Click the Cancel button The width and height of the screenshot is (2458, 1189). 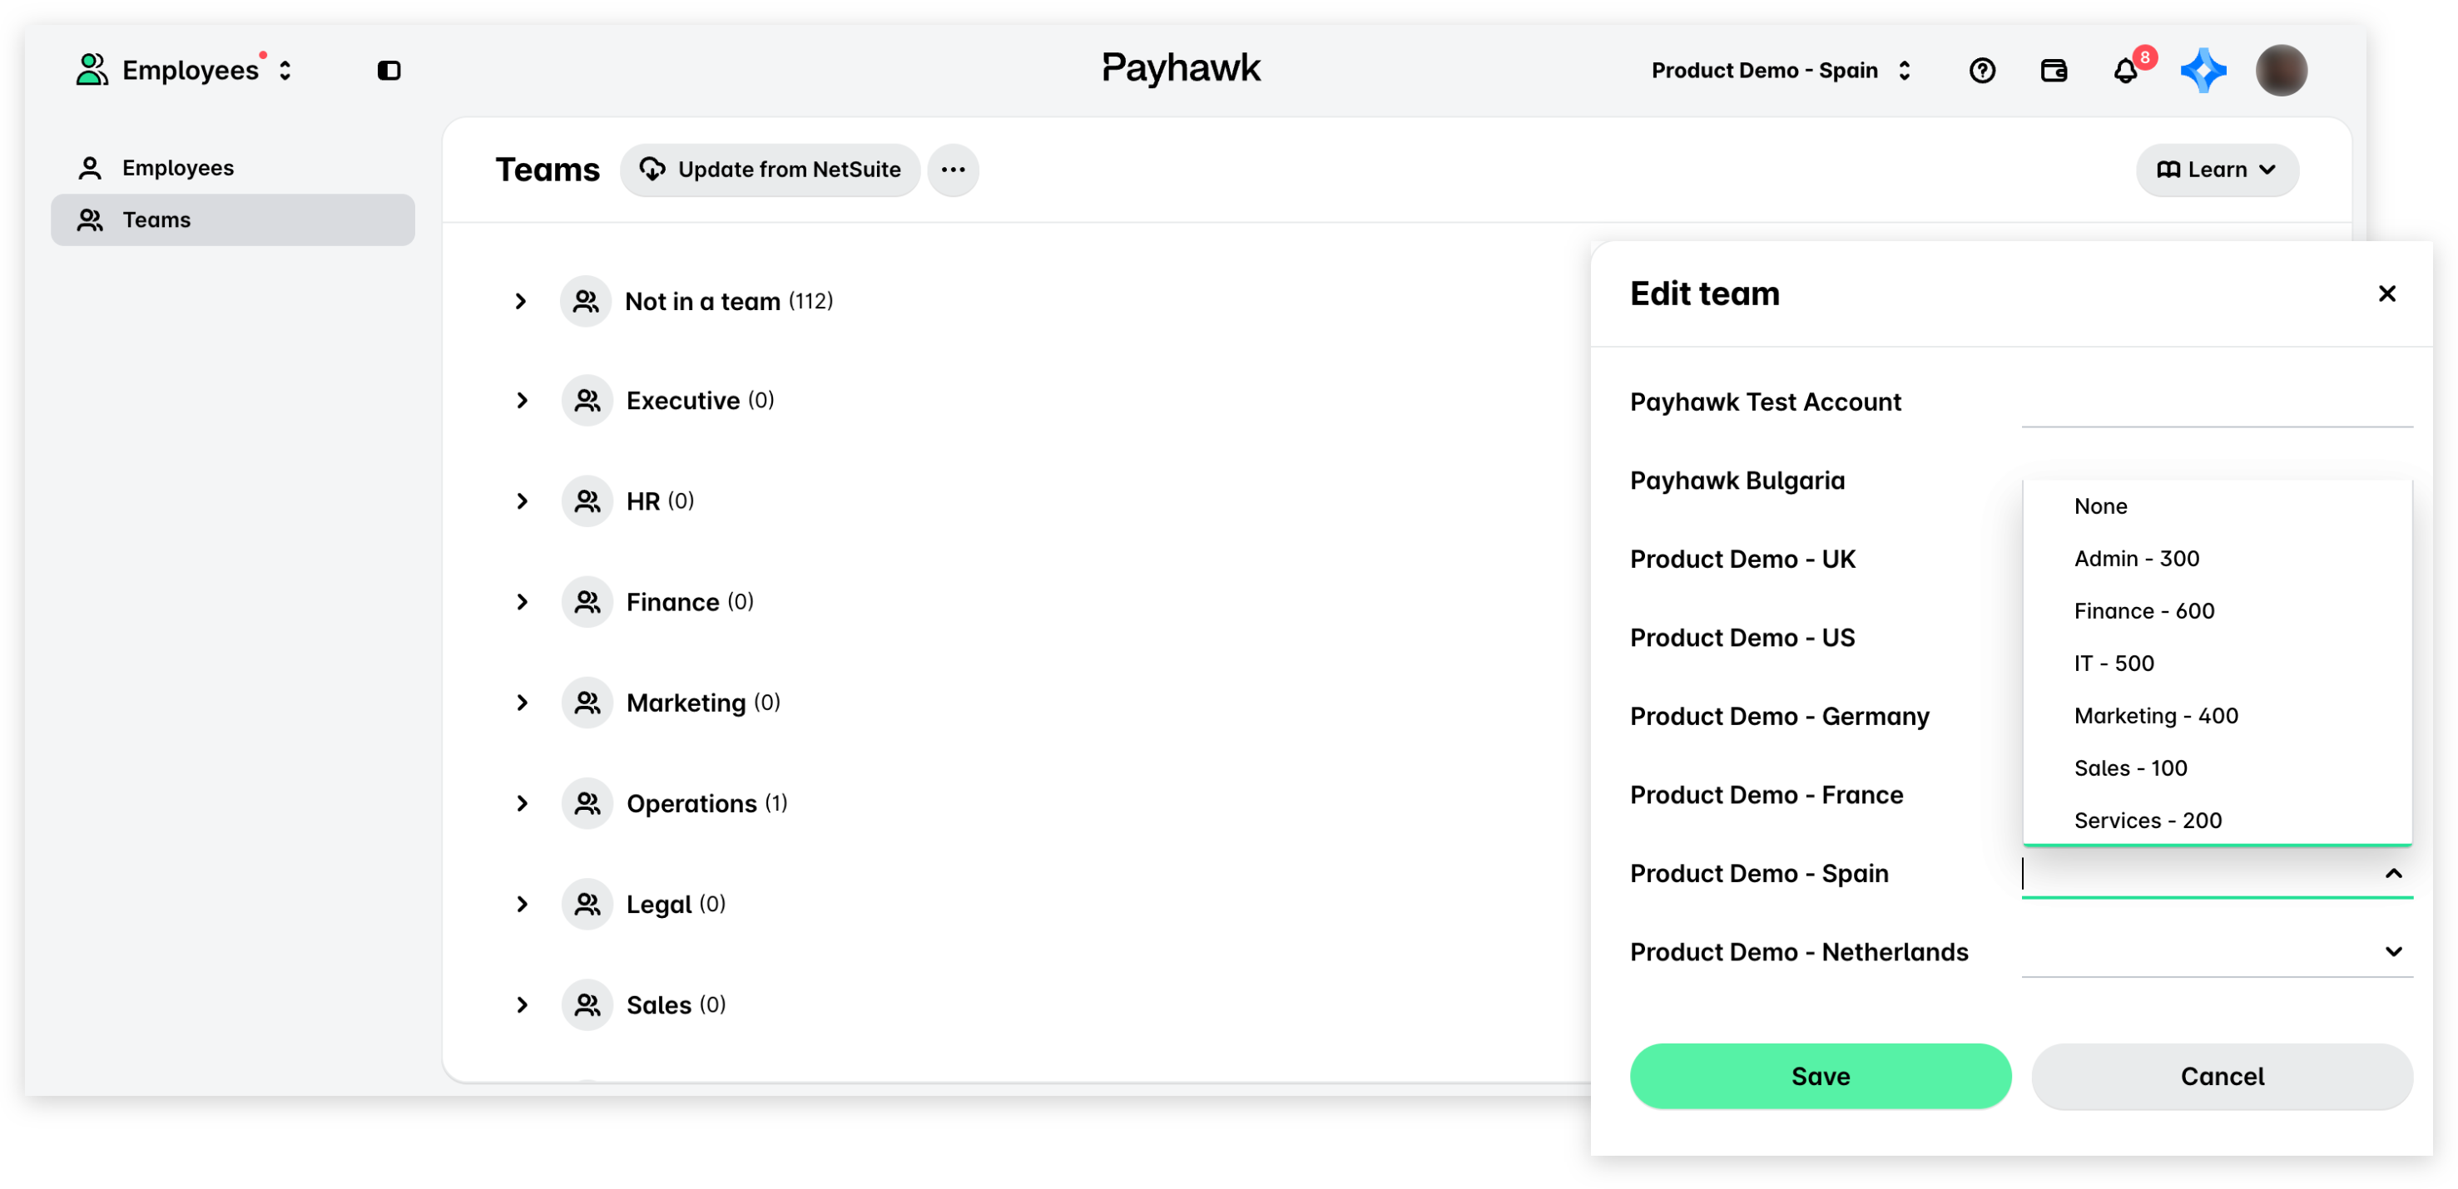pos(2222,1077)
